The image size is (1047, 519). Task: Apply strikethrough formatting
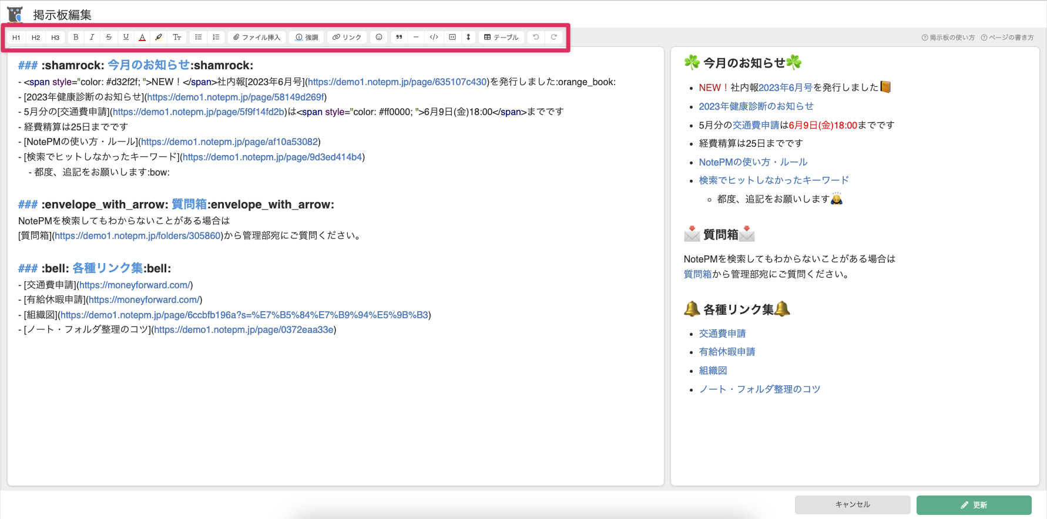[109, 38]
